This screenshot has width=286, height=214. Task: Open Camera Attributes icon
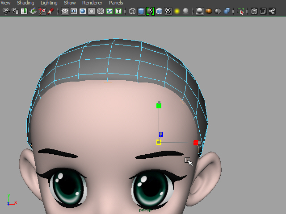pyautogui.click(x=15, y=11)
